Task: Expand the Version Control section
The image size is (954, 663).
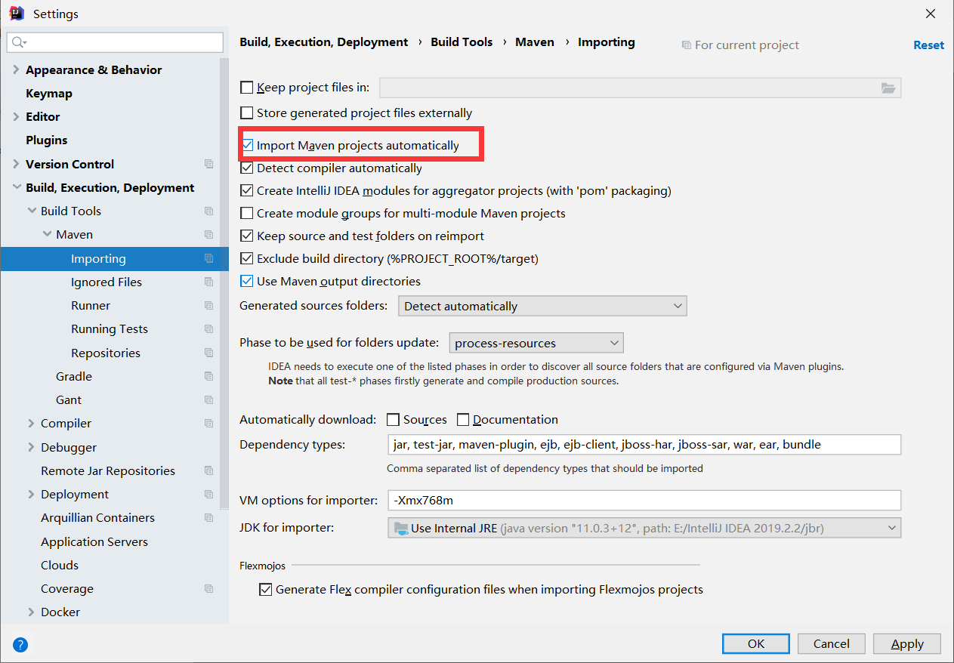Action: coord(16,164)
